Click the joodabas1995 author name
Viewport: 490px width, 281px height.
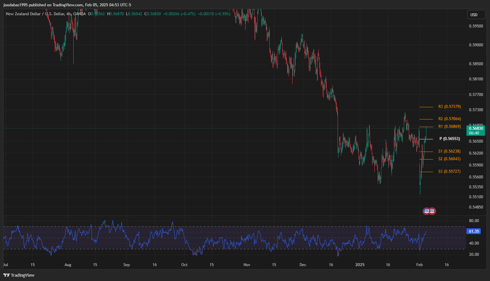pyautogui.click(x=15, y=5)
